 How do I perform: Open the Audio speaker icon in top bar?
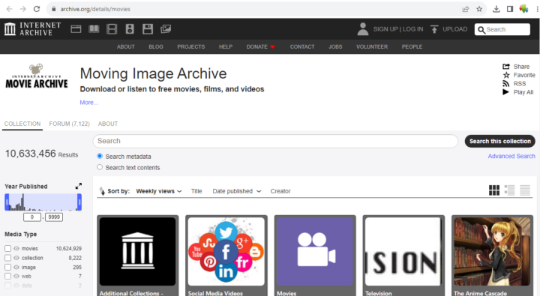tap(130, 29)
